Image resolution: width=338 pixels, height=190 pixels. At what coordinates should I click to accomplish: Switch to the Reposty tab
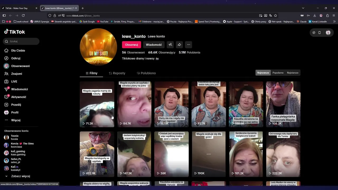point(117,73)
